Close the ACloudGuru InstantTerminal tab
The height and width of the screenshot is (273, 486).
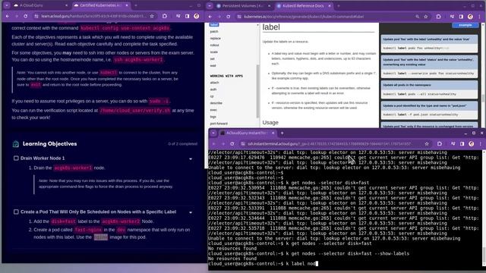point(273,133)
